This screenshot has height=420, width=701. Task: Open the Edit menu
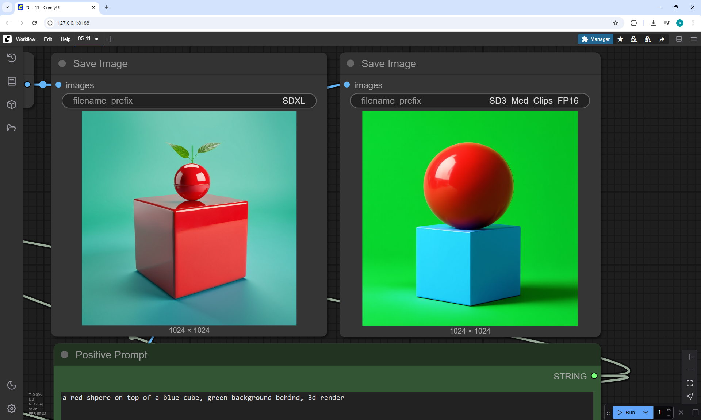pyautogui.click(x=48, y=39)
